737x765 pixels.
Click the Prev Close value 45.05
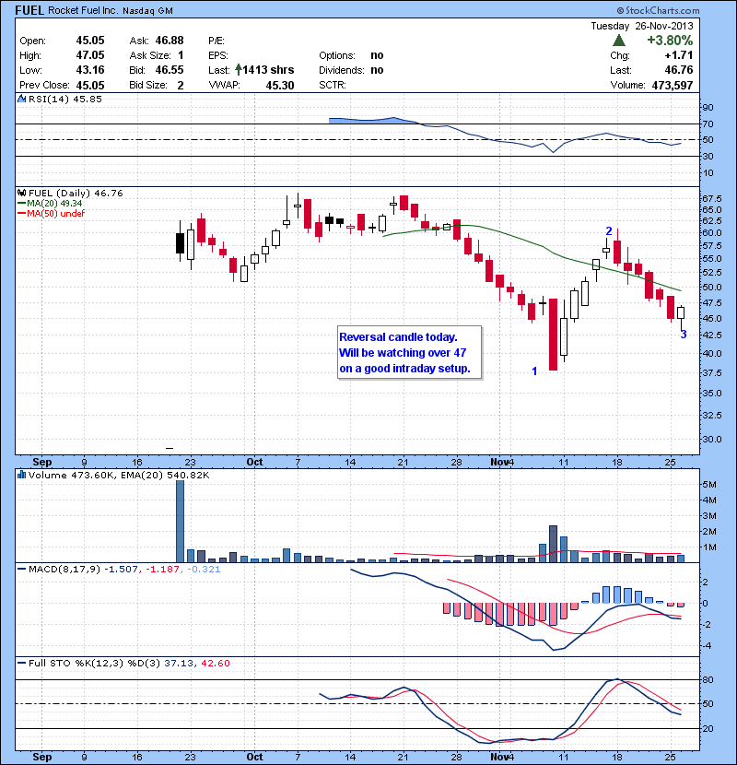click(90, 85)
